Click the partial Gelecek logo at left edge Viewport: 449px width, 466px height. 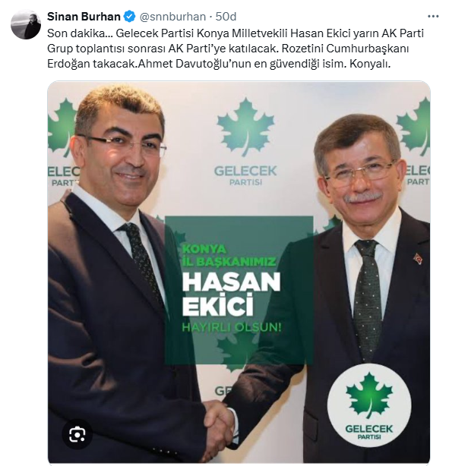pyautogui.click(x=63, y=142)
